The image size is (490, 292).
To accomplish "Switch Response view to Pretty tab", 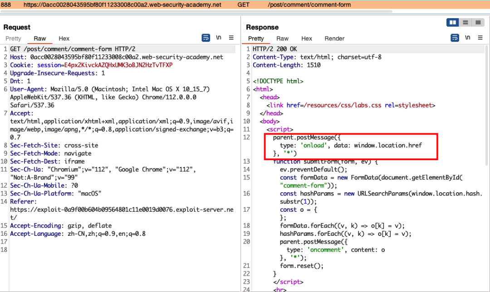I will (256, 39).
